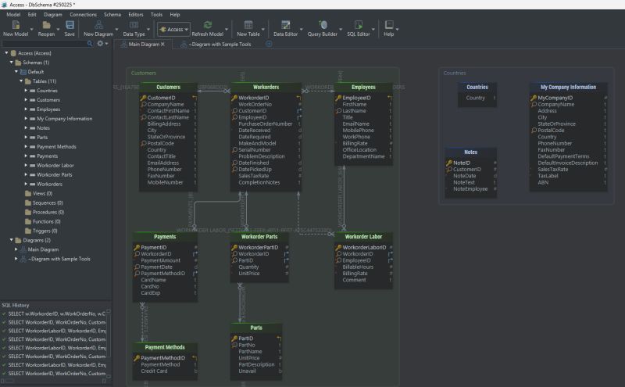The height and width of the screenshot is (387, 625).
Task: Open the dropdown arrow next to New Diagram
Action: [116, 29]
